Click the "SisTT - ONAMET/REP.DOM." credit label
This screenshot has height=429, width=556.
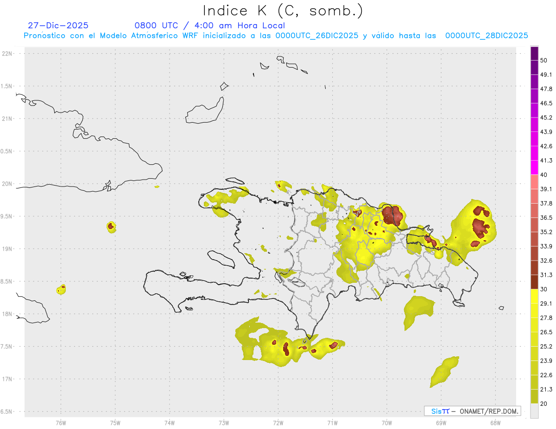point(472,411)
